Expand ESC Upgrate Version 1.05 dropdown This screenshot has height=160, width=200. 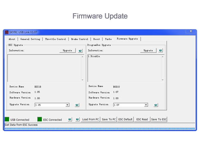(68, 105)
